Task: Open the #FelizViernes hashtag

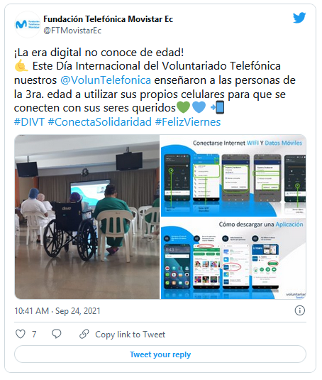Action: click(188, 122)
